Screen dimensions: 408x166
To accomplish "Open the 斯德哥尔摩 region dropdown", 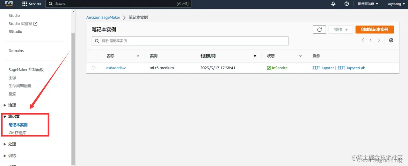I will pos(368,4).
